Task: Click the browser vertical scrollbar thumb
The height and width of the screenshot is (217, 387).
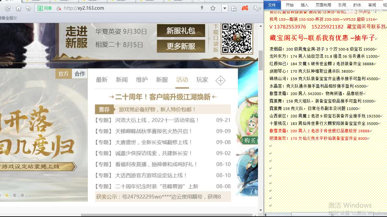Action: tap(261, 61)
